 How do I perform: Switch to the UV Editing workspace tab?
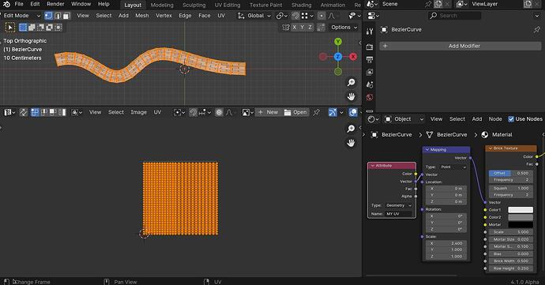coord(227,5)
